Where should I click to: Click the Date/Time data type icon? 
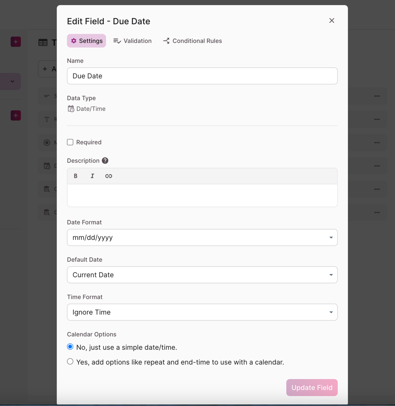pyautogui.click(x=71, y=109)
